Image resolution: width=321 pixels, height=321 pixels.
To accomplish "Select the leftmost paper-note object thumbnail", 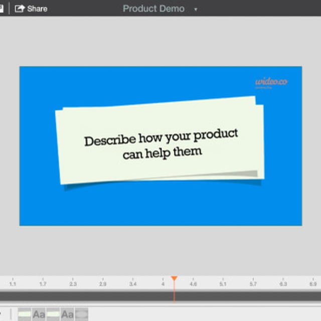I will (x=25, y=314).
